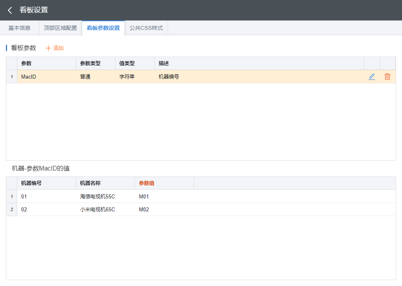Edit the M02 parameter value cell
The height and width of the screenshot is (286, 402).
click(x=164, y=209)
